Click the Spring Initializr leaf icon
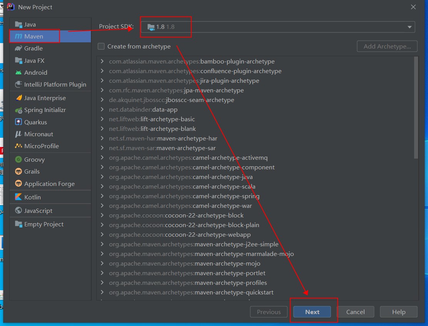428x326 pixels. point(18,110)
